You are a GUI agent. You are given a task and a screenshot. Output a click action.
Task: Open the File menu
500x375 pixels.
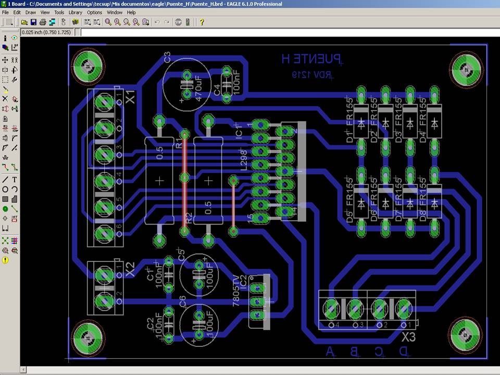5,12
